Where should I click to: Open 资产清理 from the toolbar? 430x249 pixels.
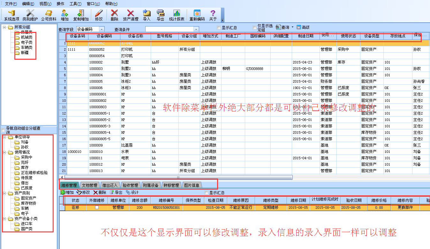(131, 15)
